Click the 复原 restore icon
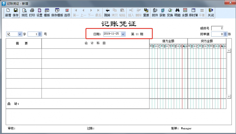Image resolution: width=236 pixels, height=134 pixels. [x=146, y=12]
